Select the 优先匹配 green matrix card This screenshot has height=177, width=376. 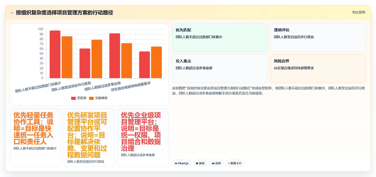(220, 38)
